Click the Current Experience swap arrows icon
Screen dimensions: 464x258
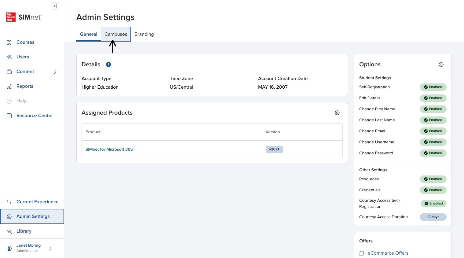(9, 202)
